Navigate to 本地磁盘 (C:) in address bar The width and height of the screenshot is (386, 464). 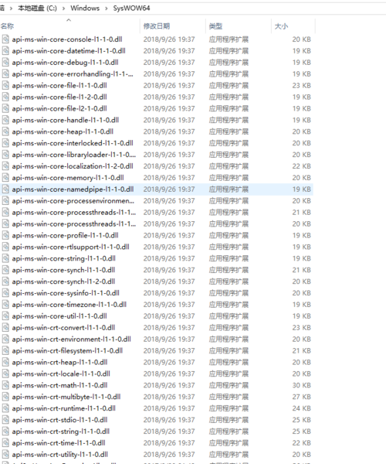[x=37, y=9]
